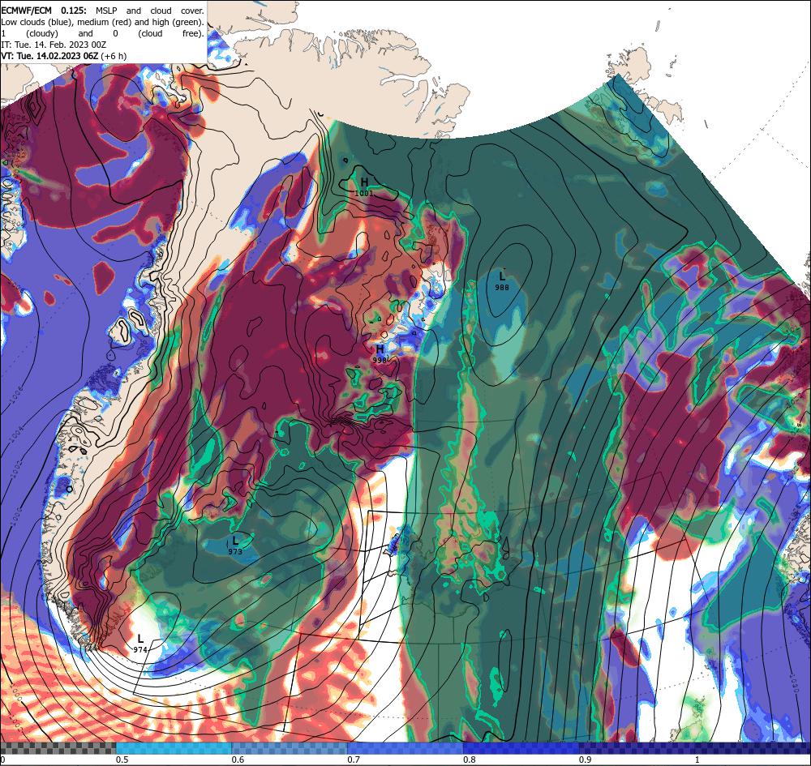Click the 'L' marker above 973
Image resolution: width=811 pixels, height=766 pixels.
pyautogui.click(x=235, y=541)
